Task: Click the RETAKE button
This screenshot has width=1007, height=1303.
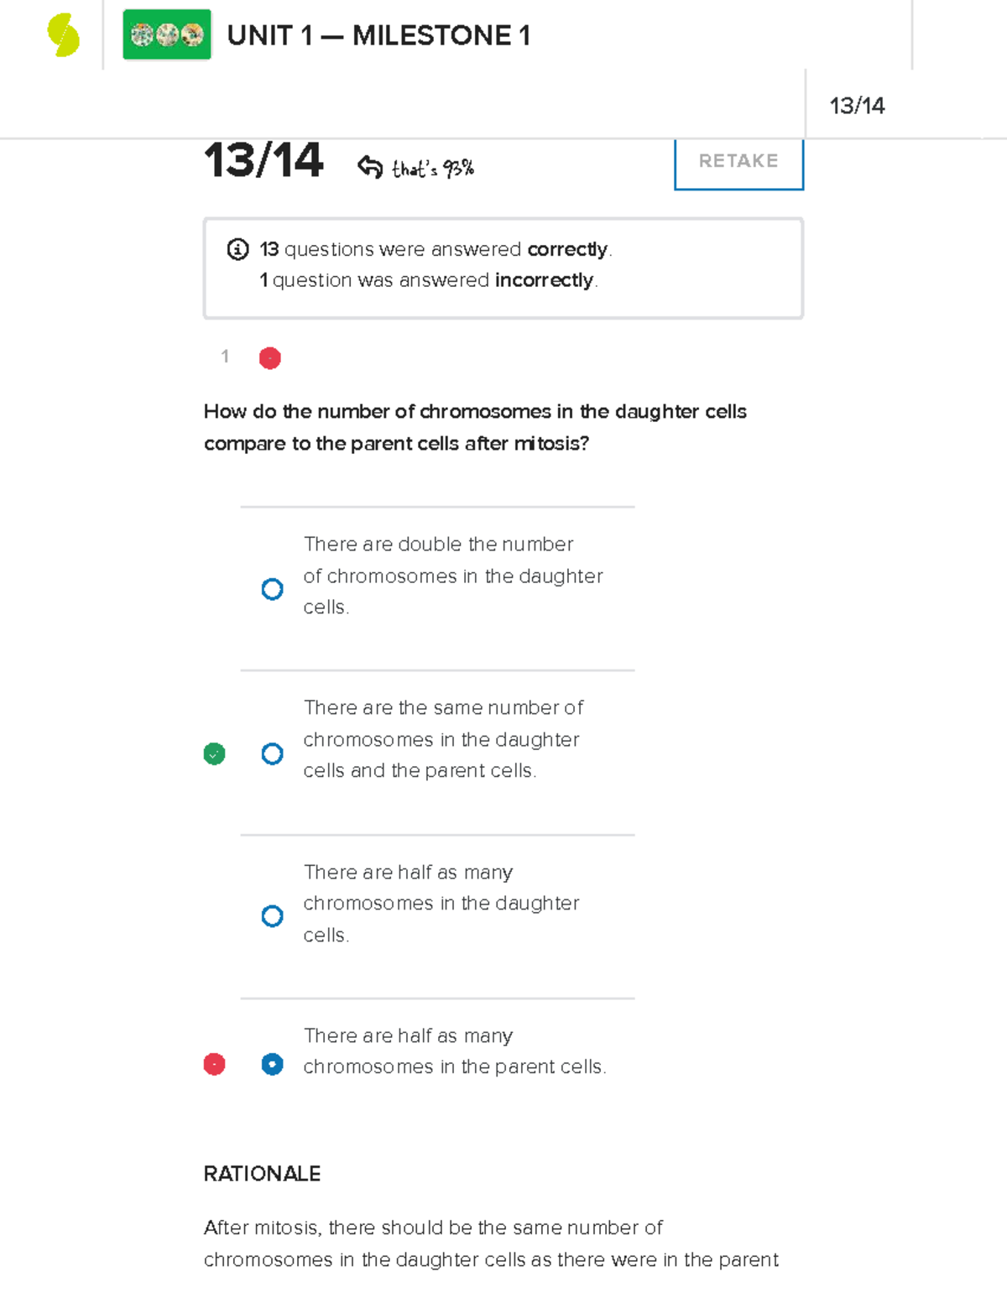Action: (738, 162)
